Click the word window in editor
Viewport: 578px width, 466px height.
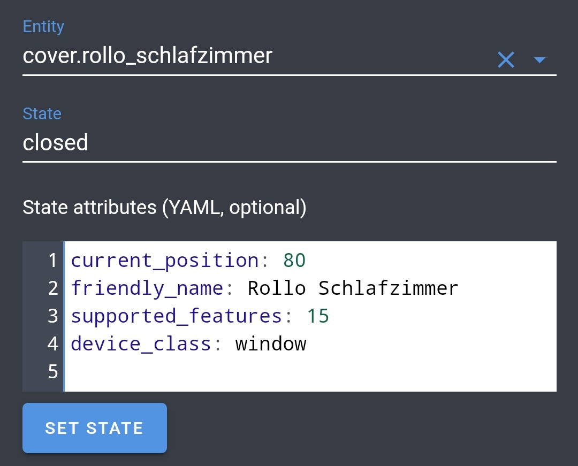click(x=271, y=343)
